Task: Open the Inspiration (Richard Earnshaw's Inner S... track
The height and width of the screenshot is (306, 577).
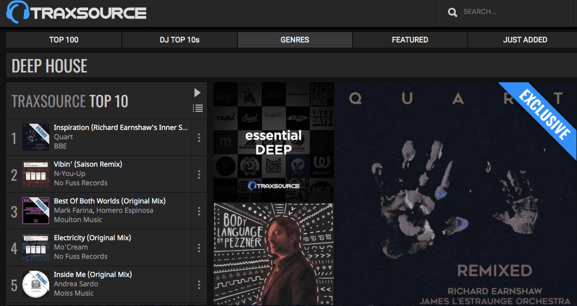Action: 121,127
